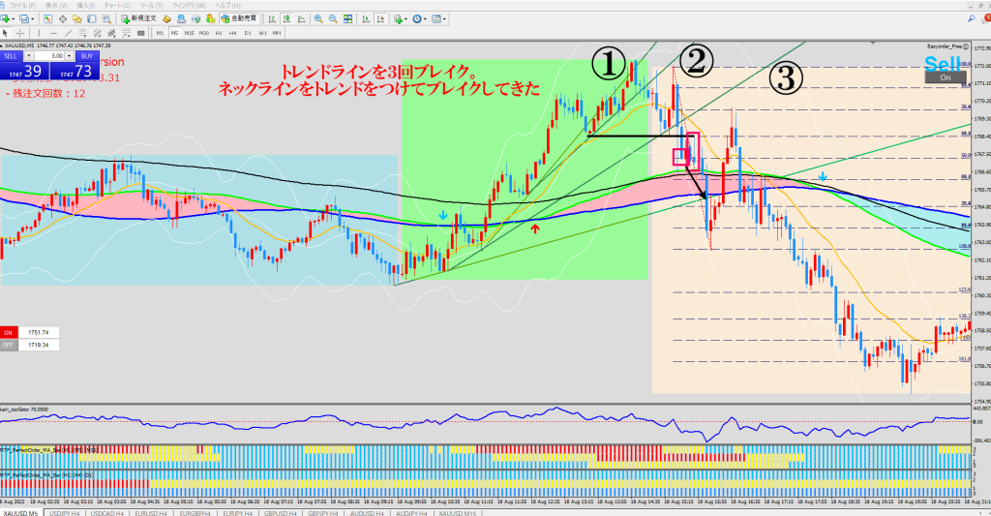Image resolution: width=991 pixels, height=516 pixels.
Task: Switch timeframe to H4
Action: [x=233, y=33]
